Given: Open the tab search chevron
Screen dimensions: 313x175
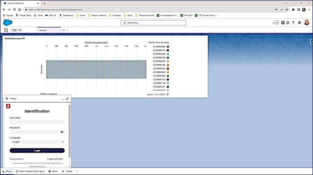Looking at the screenshot, I should coord(286,3).
